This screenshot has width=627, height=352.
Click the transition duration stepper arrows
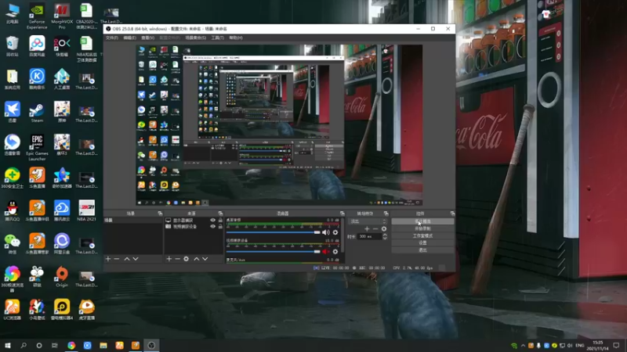[x=385, y=237]
